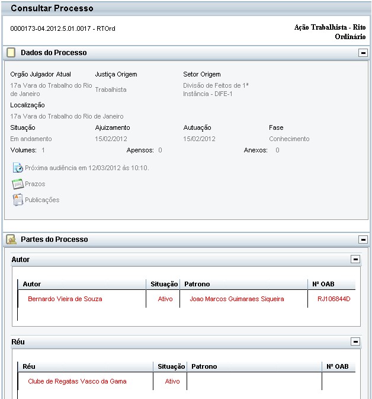The height and width of the screenshot is (399, 372).
Task: Click the Dados do Processo notepad icon
Action: tap(11, 53)
